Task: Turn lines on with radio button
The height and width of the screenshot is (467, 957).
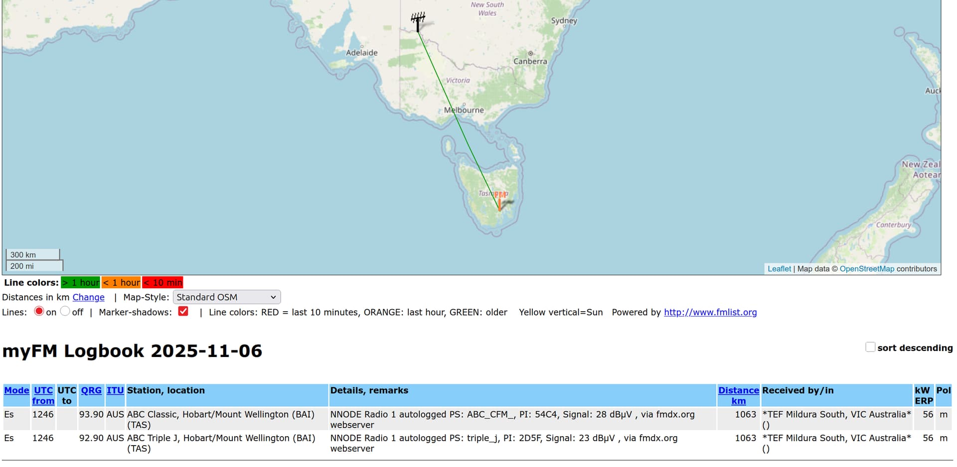Action: pos(39,312)
